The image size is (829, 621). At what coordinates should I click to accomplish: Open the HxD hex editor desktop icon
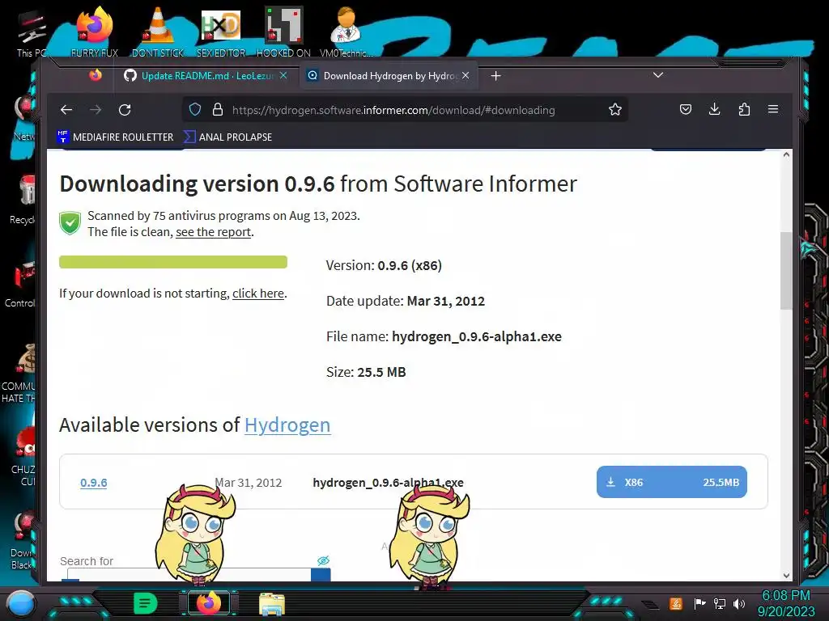tap(221, 32)
